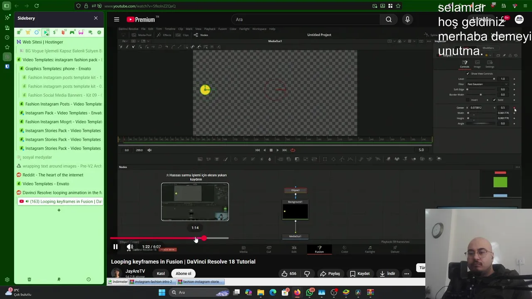532x299 pixels.
Task: Click the YouTube search magnifier button
Action: click(x=389, y=20)
